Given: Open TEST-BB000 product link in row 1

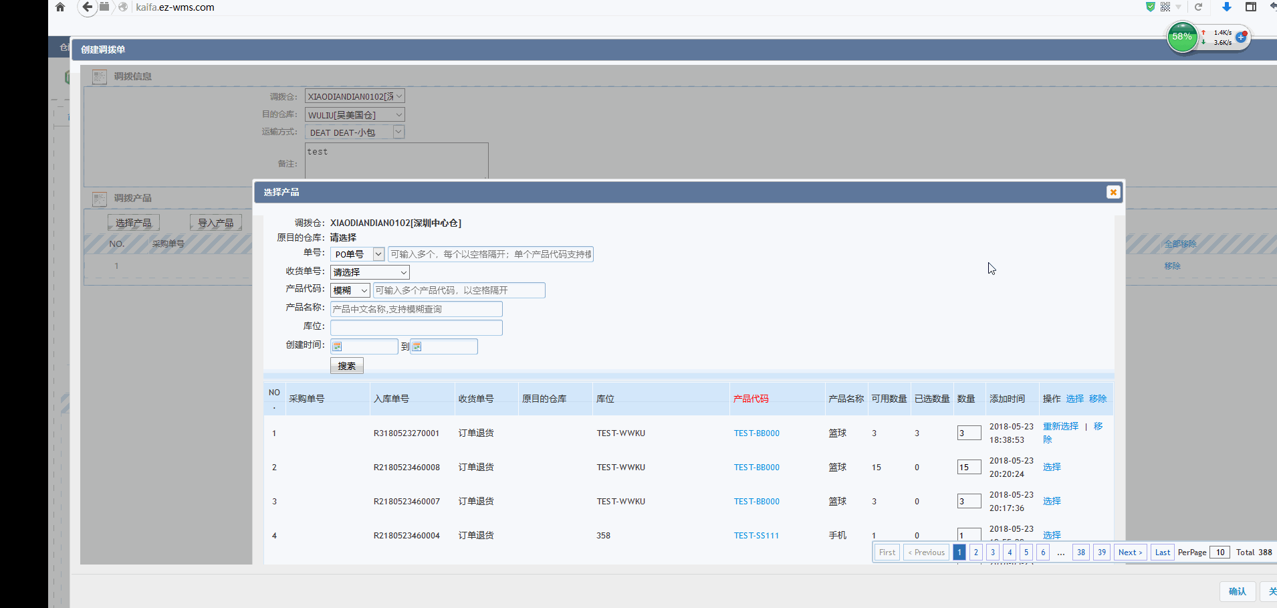Looking at the screenshot, I should pos(757,433).
